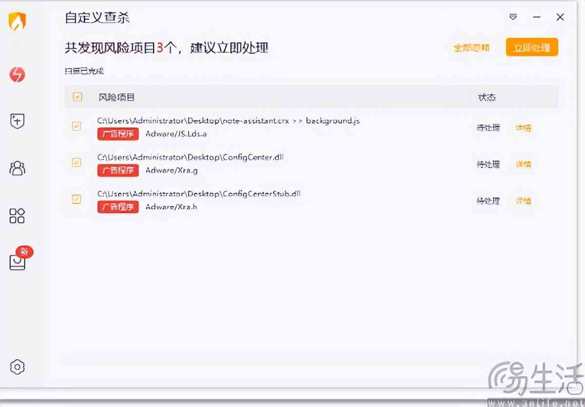Click the family protection people icon

pos(18,168)
